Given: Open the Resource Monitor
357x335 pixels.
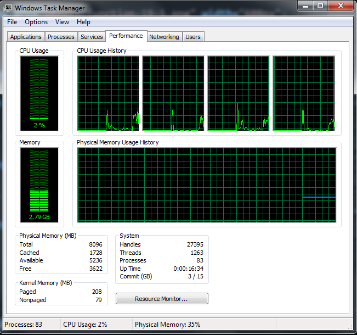Looking at the screenshot, I should [x=162, y=299].
